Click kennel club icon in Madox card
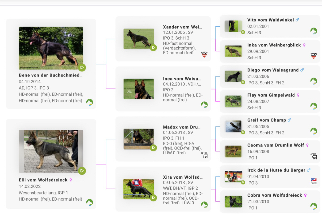Image resolution: width=322 pixels, height=222 pixels. click(204, 155)
